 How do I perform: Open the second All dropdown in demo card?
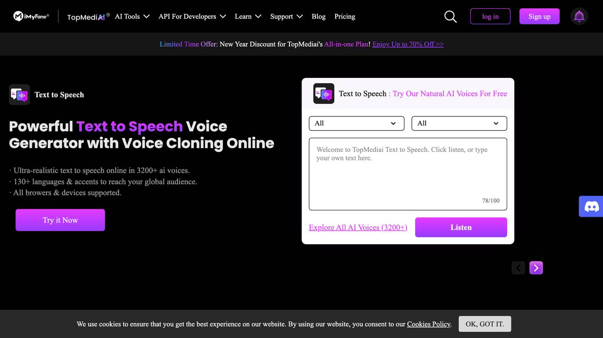[459, 123]
